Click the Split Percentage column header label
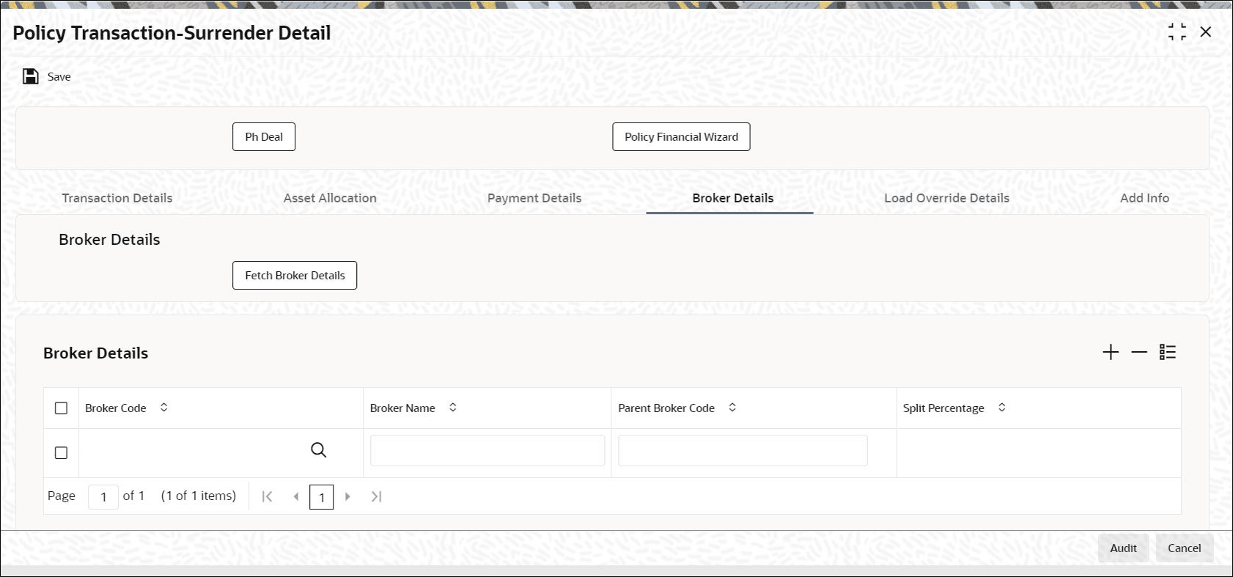1233x577 pixels. pyautogui.click(x=943, y=408)
